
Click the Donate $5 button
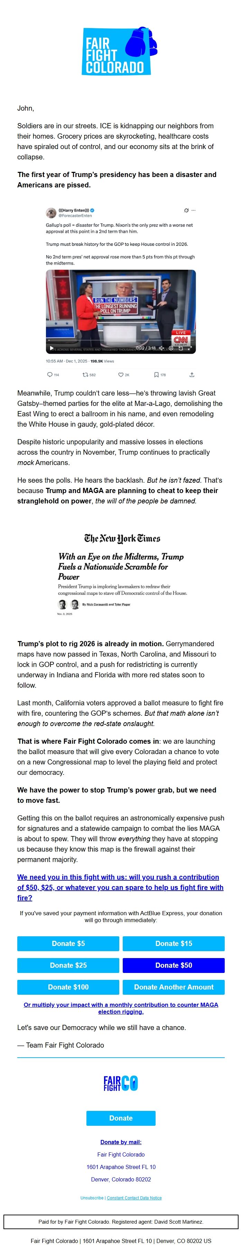[x=68, y=943]
